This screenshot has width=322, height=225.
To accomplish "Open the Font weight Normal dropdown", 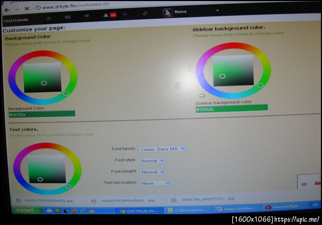I will tap(152, 172).
